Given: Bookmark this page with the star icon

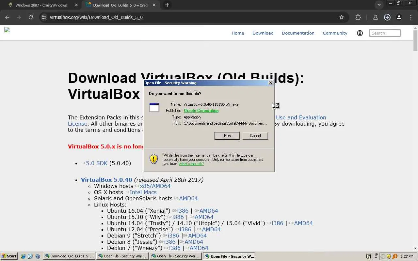Looking at the screenshot, I should pos(342,17).
